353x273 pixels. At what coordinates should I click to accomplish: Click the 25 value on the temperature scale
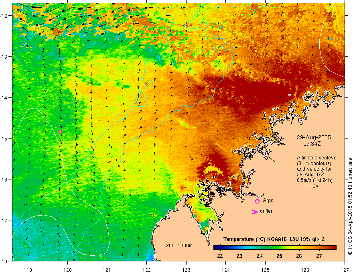(279, 256)
